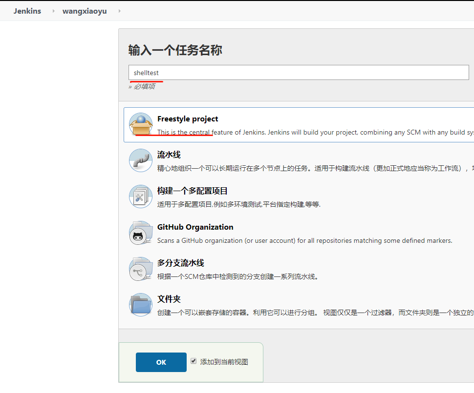The width and height of the screenshot is (474, 393).
Task: Expand the arrow after Jenkins breadcrumb
Action: (53, 11)
